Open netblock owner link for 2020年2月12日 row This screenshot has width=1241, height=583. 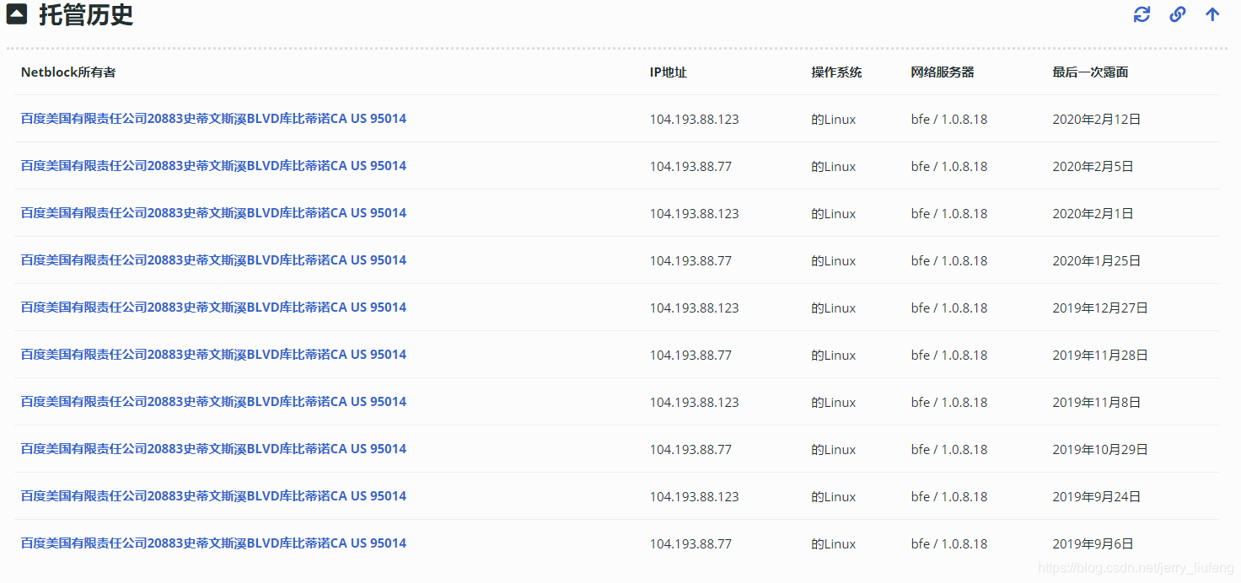213,119
